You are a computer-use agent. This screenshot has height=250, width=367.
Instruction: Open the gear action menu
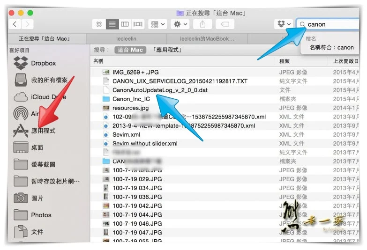coord(180,24)
